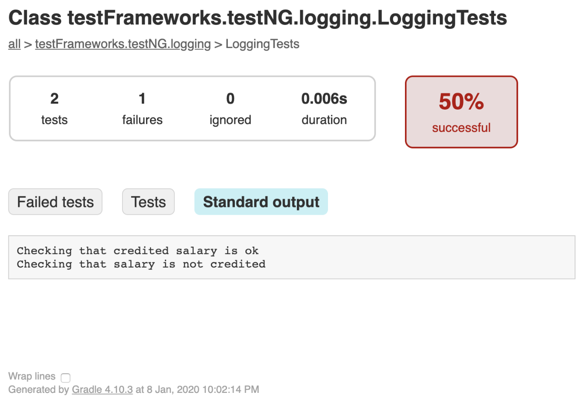Switch to the Failed tests tab
Screen dimensions: 579x399
pyautogui.click(x=55, y=202)
